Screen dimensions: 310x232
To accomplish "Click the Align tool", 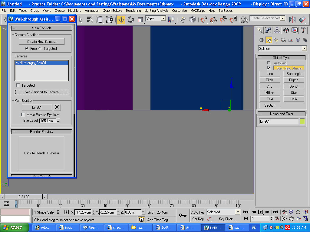I will [302, 20].
